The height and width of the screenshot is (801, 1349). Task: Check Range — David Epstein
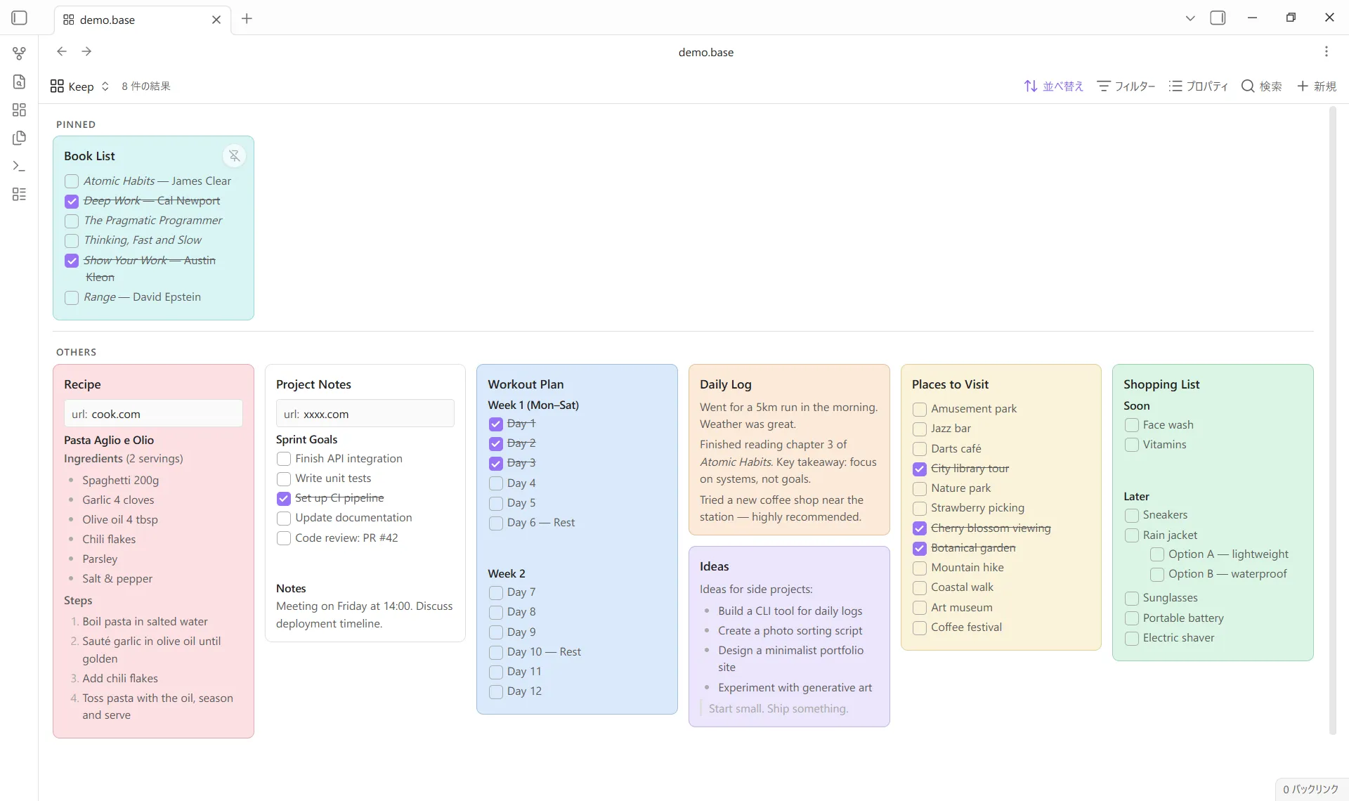[x=72, y=298]
